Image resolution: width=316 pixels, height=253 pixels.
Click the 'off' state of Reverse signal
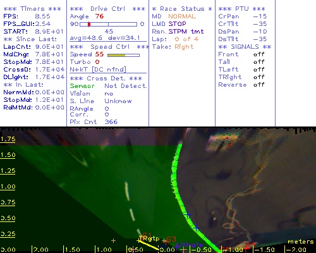tap(259, 85)
